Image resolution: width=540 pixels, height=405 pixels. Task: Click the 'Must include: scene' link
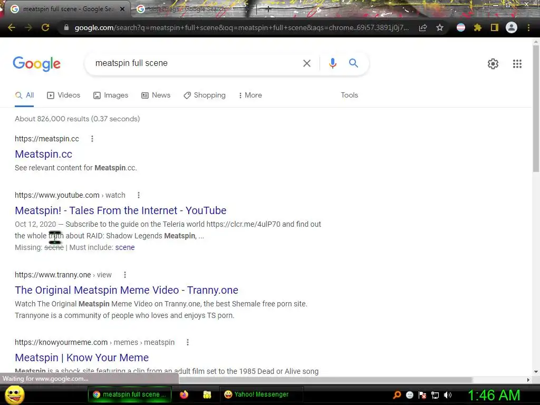[x=124, y=248]
